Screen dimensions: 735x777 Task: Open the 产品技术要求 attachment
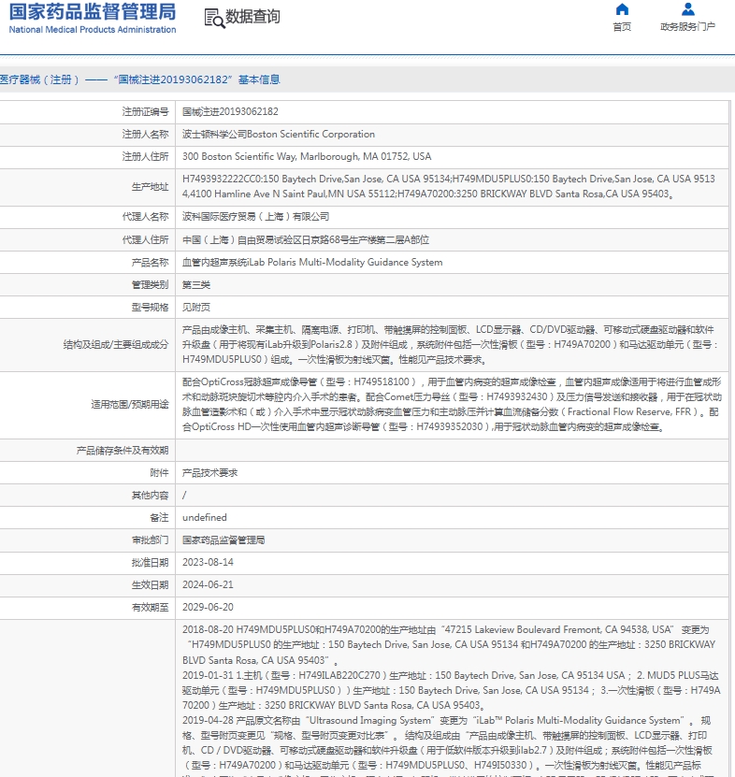tap(209, 473)
